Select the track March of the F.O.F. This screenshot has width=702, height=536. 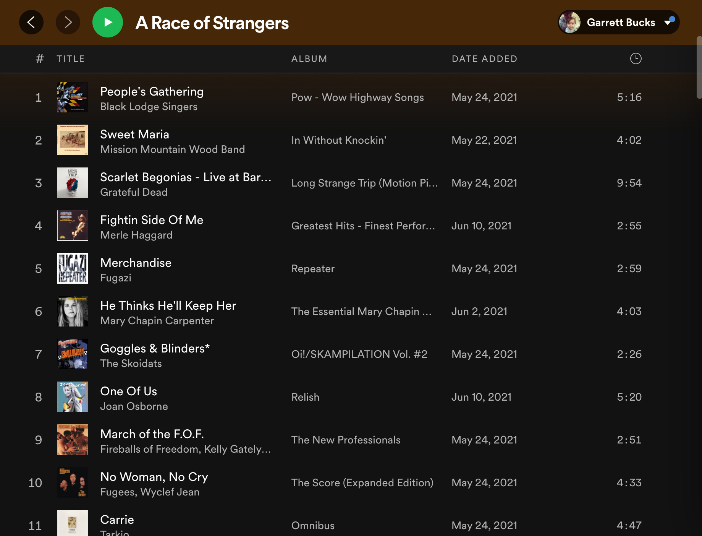[x=152, y=434]
